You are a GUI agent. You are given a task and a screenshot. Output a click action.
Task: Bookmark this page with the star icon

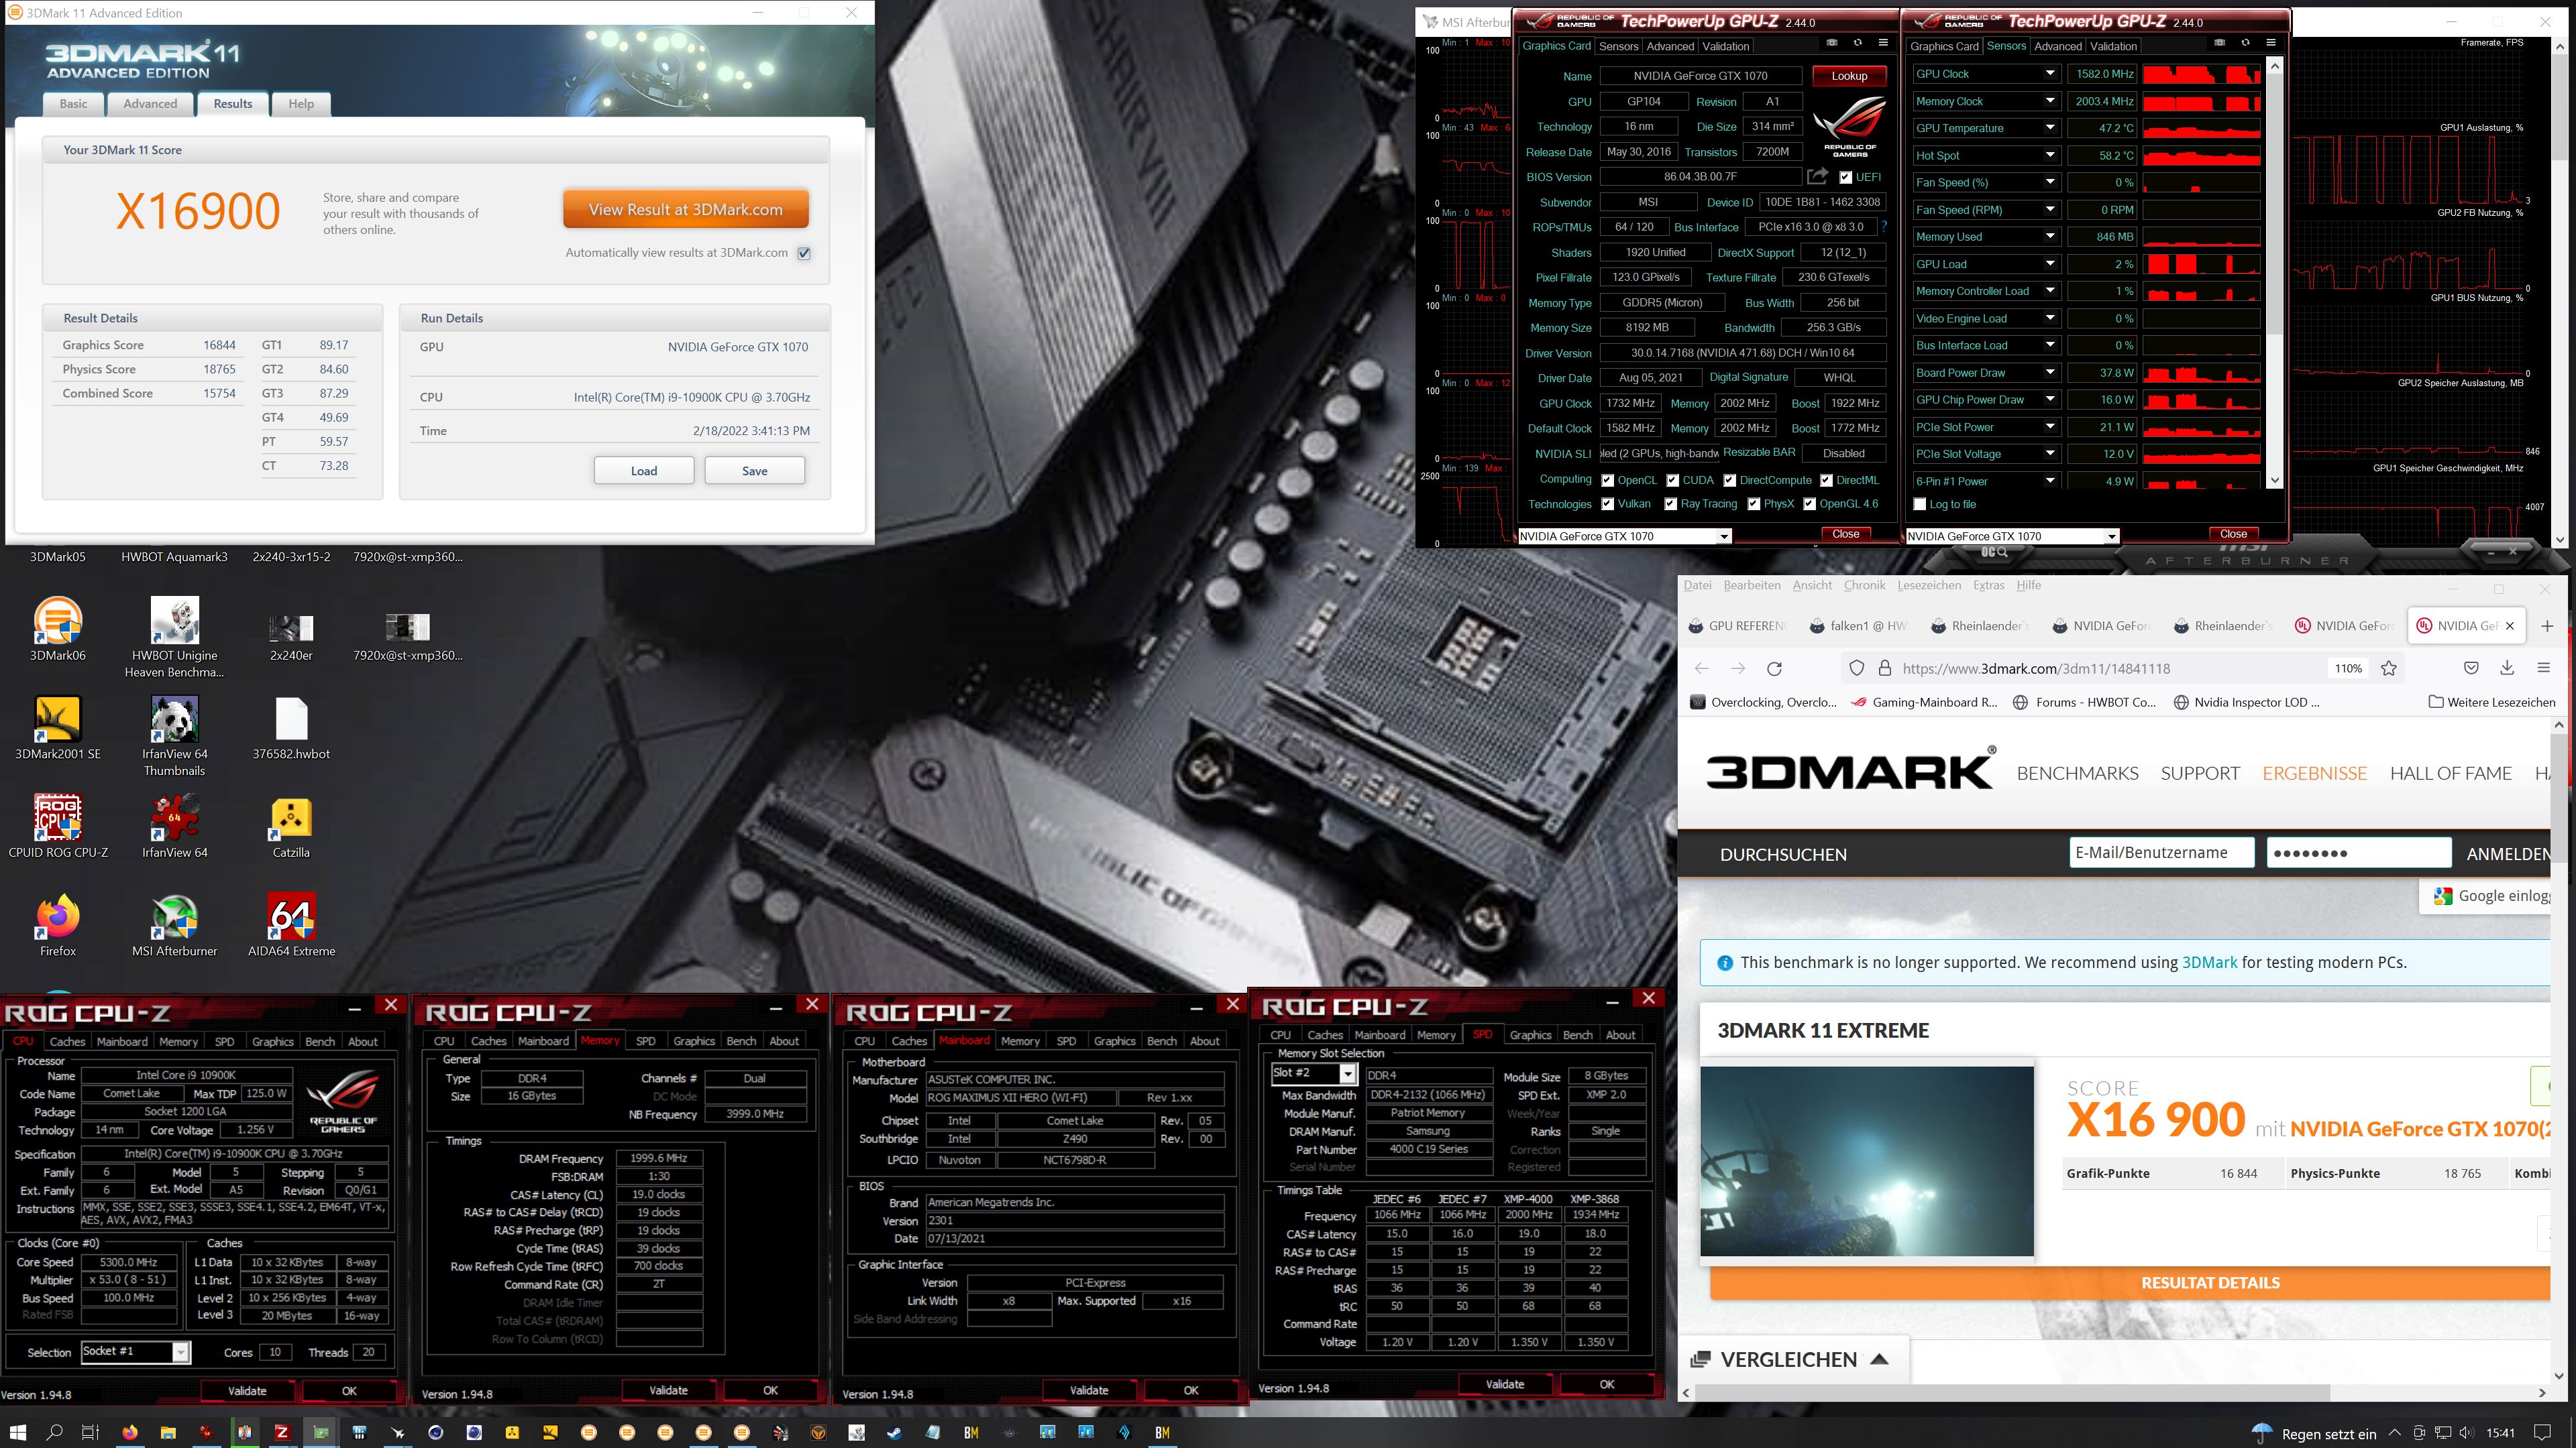[x=2389, y=668]
